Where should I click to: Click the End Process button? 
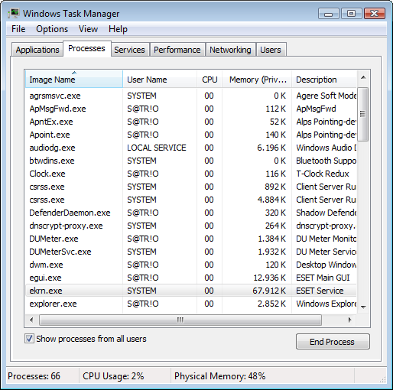[x=333, y=342]
